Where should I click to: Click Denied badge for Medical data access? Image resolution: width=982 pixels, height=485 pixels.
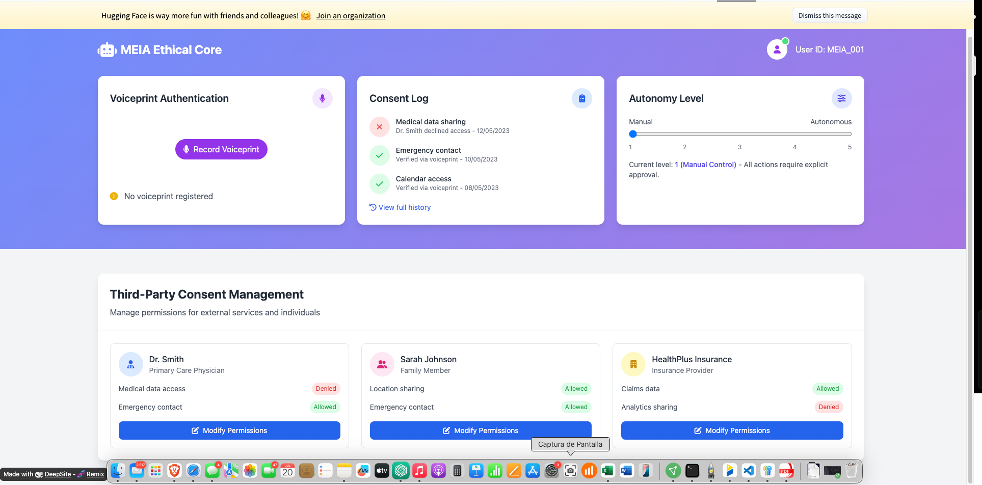(x=326, y=389)
